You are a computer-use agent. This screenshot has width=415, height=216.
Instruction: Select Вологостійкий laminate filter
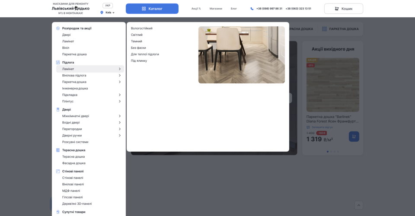pyautogui.click(x=142, y=28)
